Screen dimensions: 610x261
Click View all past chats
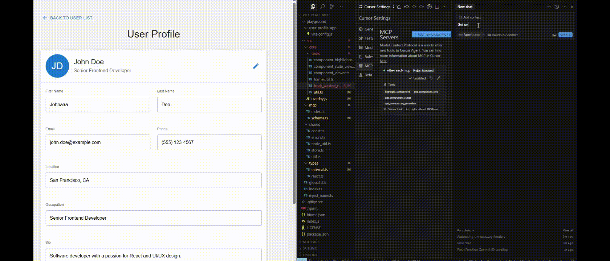point(568,230)
